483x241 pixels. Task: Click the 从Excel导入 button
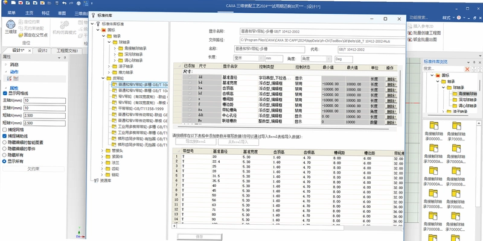click(238, 142)
